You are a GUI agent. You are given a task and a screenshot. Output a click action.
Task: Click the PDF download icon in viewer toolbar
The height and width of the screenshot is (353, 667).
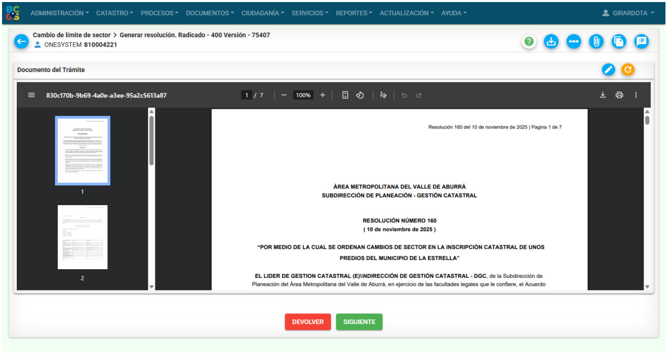tap(603, 95)
